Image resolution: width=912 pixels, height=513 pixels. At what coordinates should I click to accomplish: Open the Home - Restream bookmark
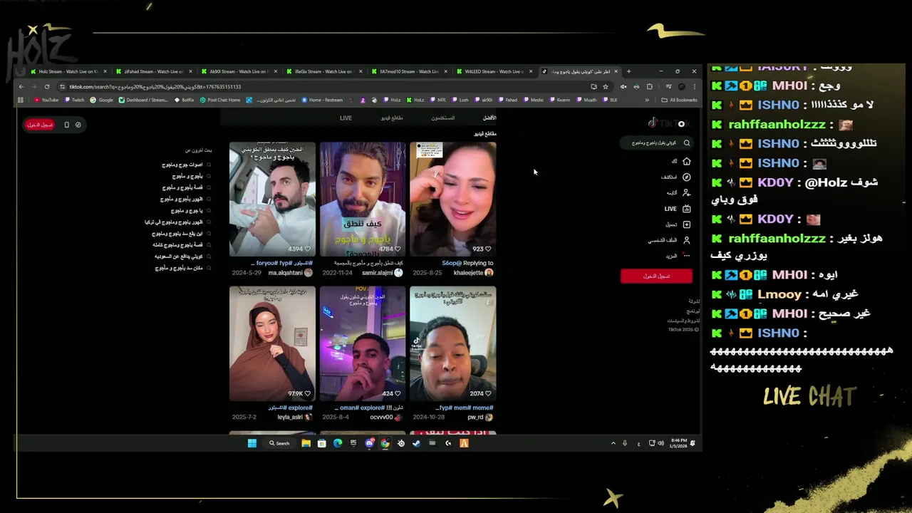[x=322, y=100]
